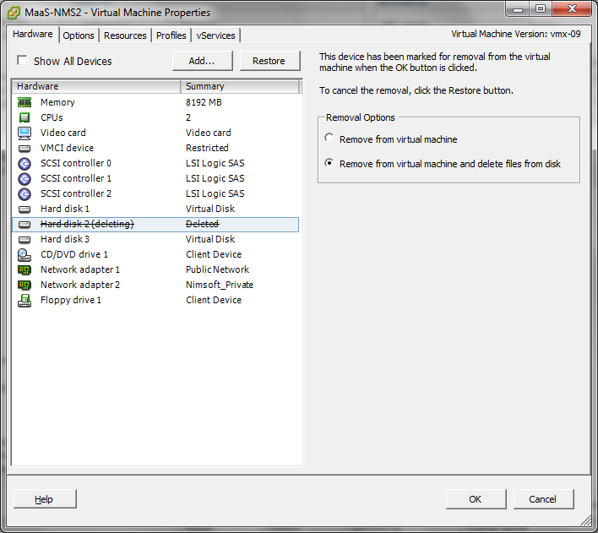Select Hard disk 1 label
The image size is (598, 533).
coord(65,209)
